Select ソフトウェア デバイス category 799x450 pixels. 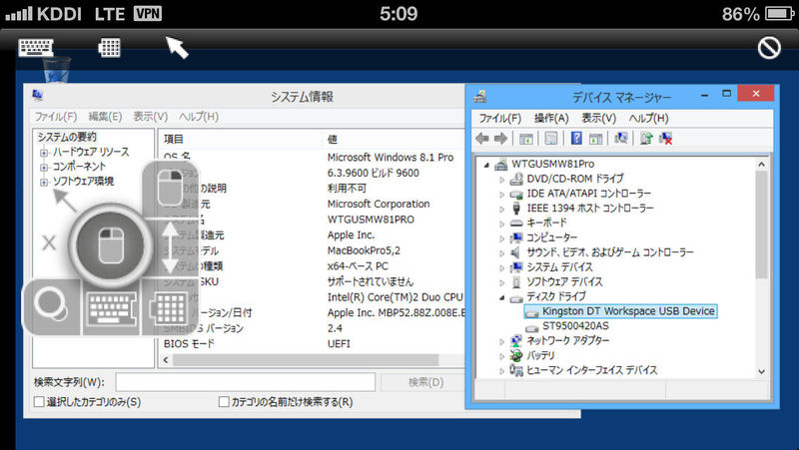pyautogui.click(x=564, y=282)
